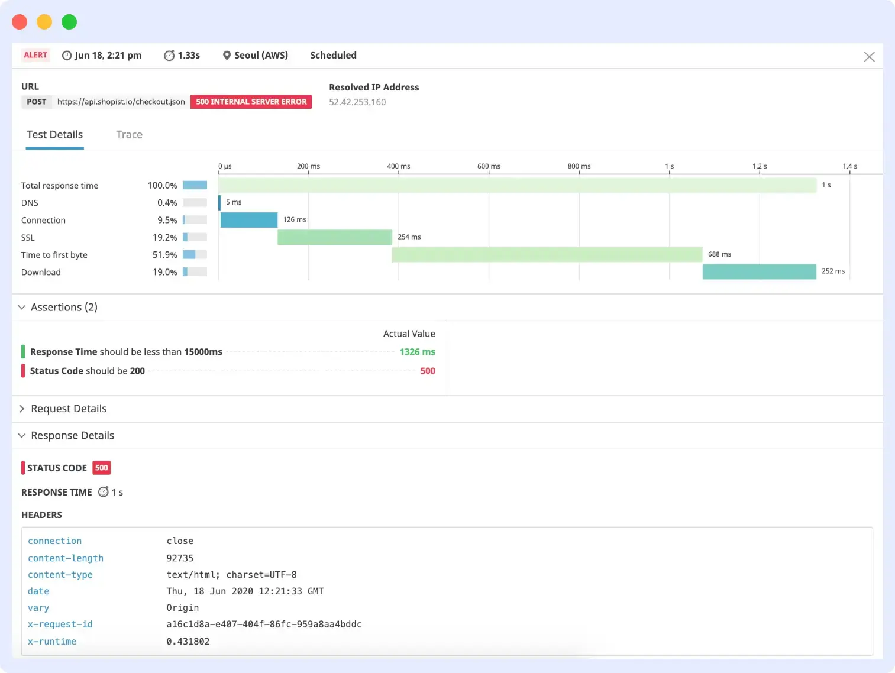Click the https://api.shopist.io/checkout.json URL

click(x=121, y=102)
